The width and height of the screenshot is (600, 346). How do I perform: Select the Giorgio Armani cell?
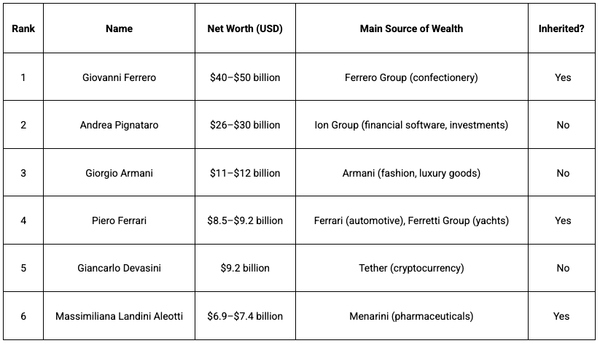(x=119, y=173)
